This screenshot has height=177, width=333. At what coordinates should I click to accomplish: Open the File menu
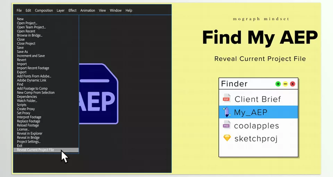(19, 10)
